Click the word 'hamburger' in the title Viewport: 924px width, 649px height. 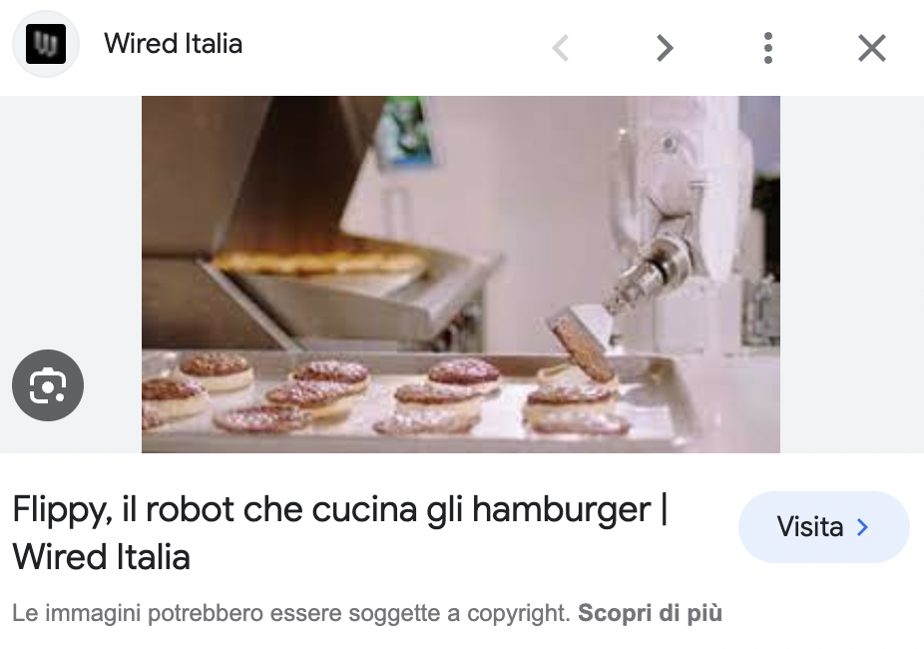pyautogui.click(x=561, y=509)
